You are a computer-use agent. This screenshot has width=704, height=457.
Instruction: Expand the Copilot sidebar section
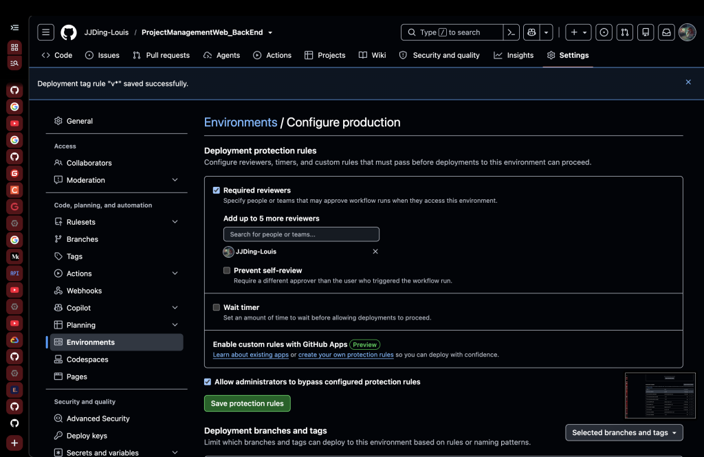pyautogui.click(x=175, y=308)
